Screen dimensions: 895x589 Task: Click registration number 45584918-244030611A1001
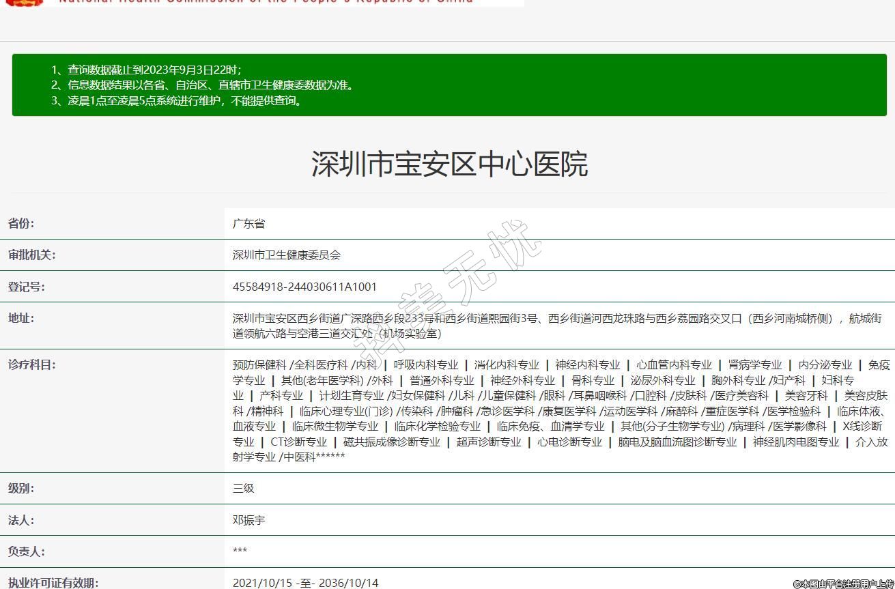[x=304, y=287]
